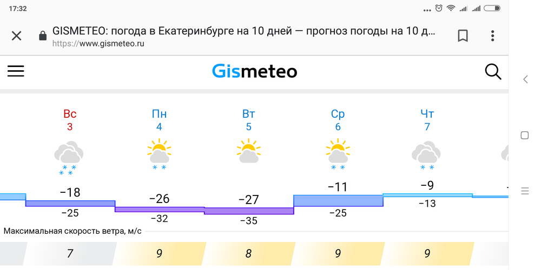Bookmark this page with the bookmark icon

click(463, 36)
